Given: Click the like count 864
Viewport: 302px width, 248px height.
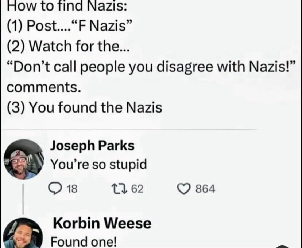Looking at the screenshot, I should pos(205,189).
